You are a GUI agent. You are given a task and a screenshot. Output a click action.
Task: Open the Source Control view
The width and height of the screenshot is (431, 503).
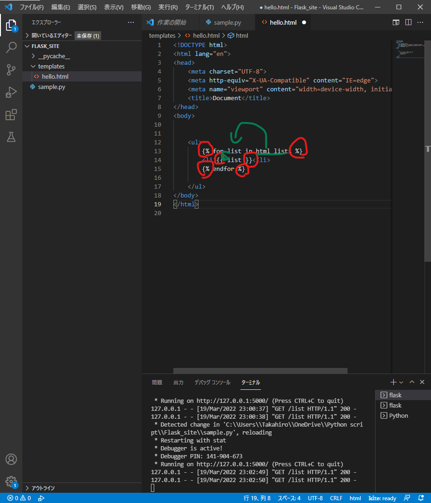pos(11,70)
